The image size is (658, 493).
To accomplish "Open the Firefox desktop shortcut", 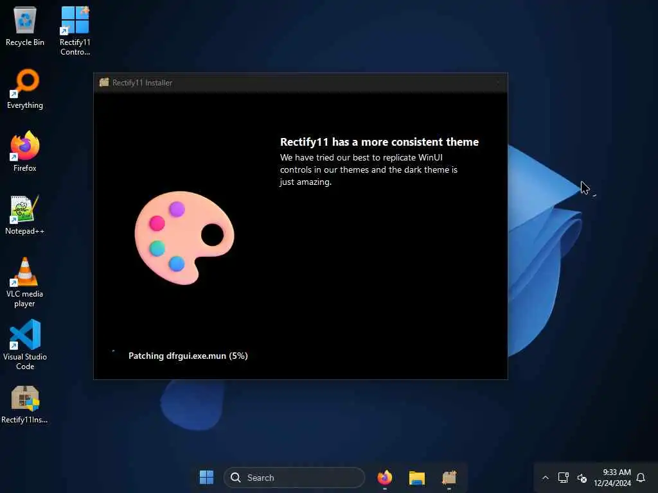I will (25, 151).
